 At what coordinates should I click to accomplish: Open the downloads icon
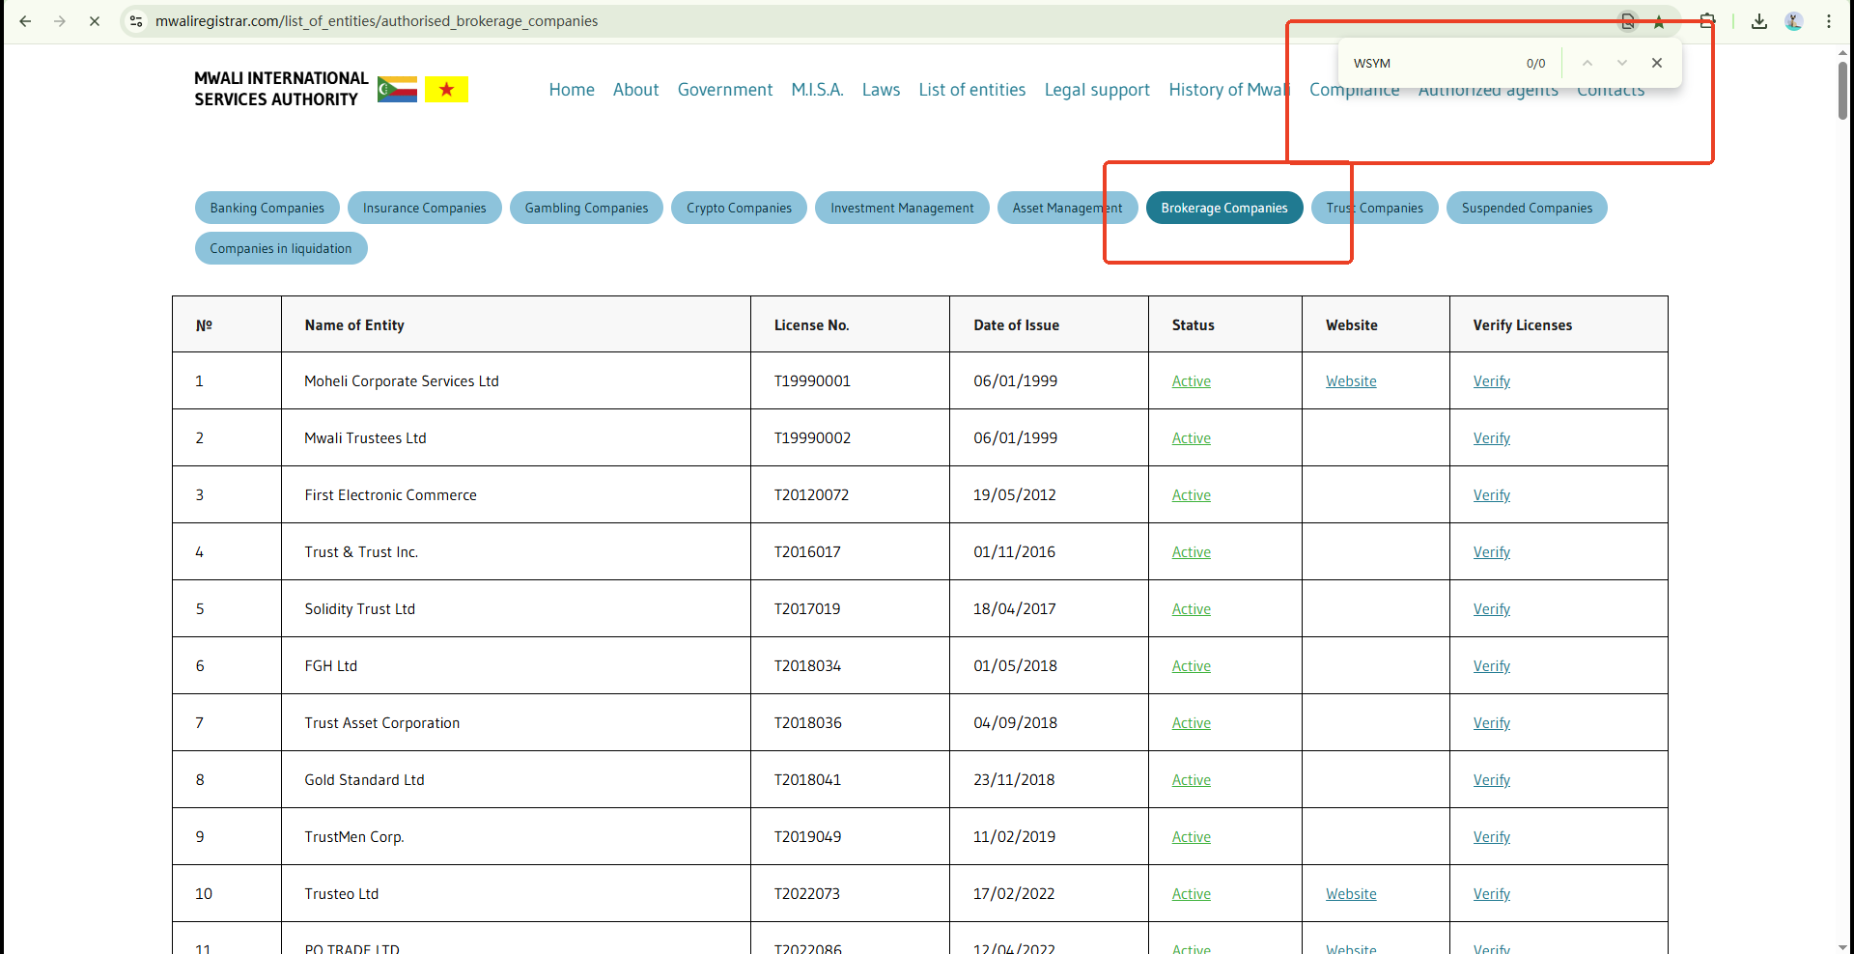pos(1759,21)
